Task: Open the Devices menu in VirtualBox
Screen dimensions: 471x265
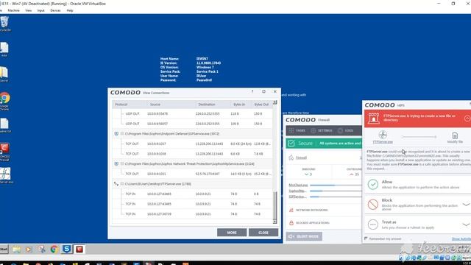Action: (x=55, y=10)
